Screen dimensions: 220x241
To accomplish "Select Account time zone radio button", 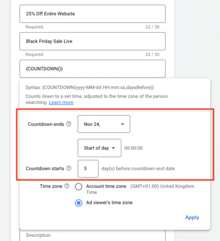I will (x=79, y=186).
